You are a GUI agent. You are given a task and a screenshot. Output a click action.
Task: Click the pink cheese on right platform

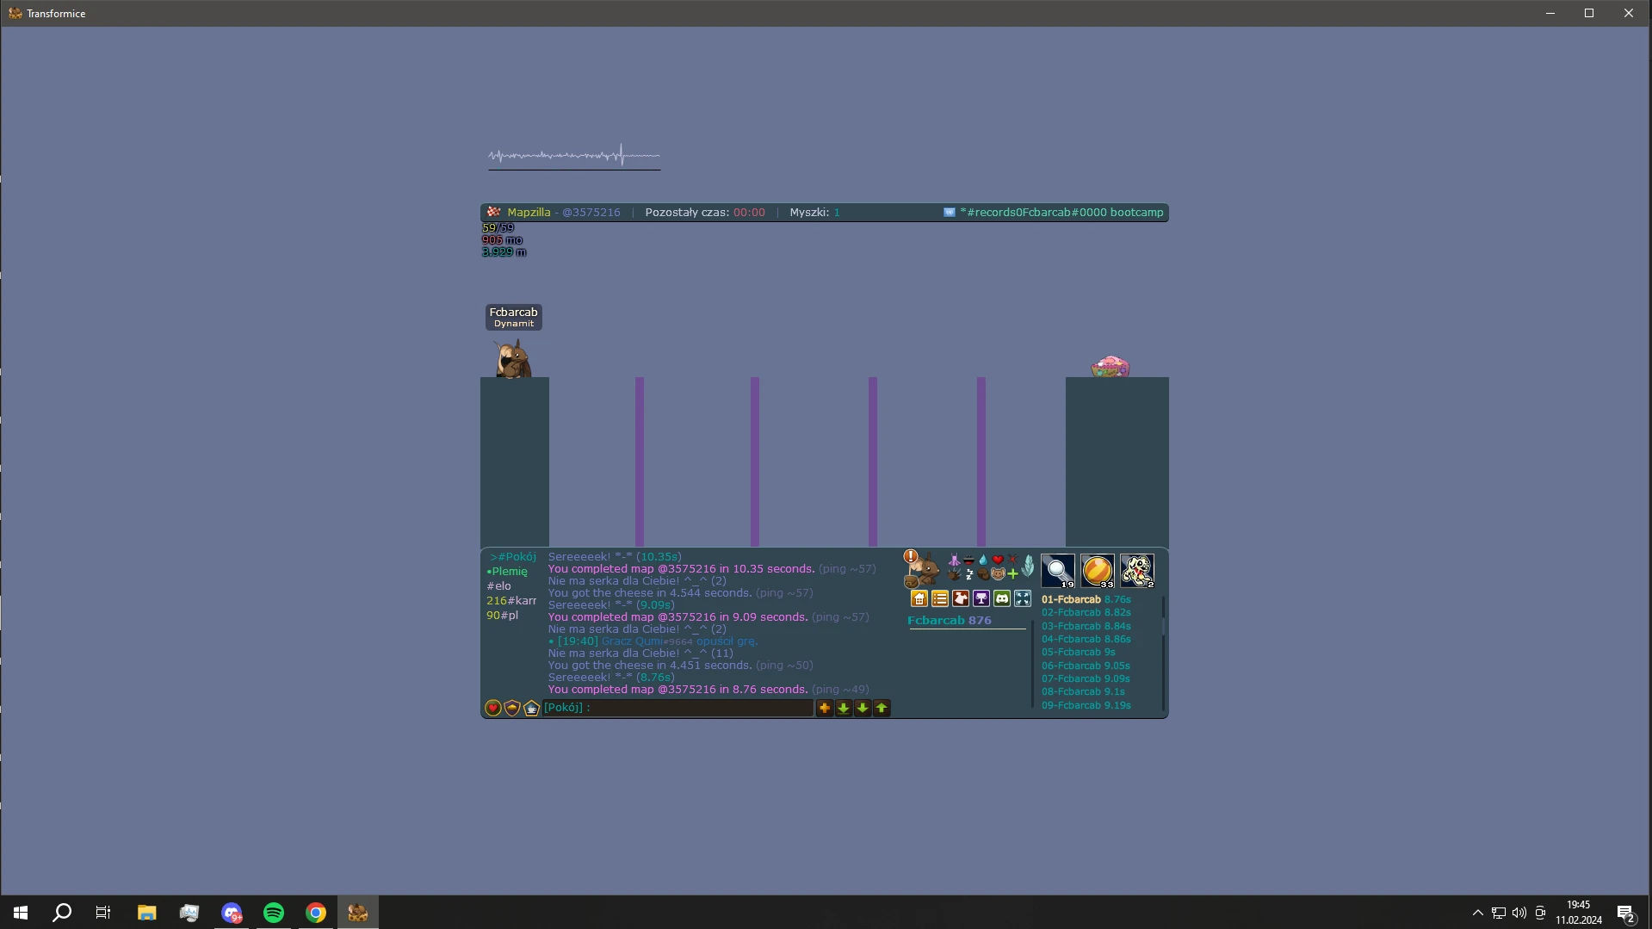1110,367
